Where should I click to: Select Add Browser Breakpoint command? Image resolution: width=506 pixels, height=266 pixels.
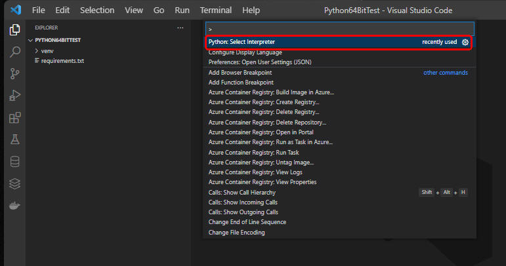[x=340, y=73]
